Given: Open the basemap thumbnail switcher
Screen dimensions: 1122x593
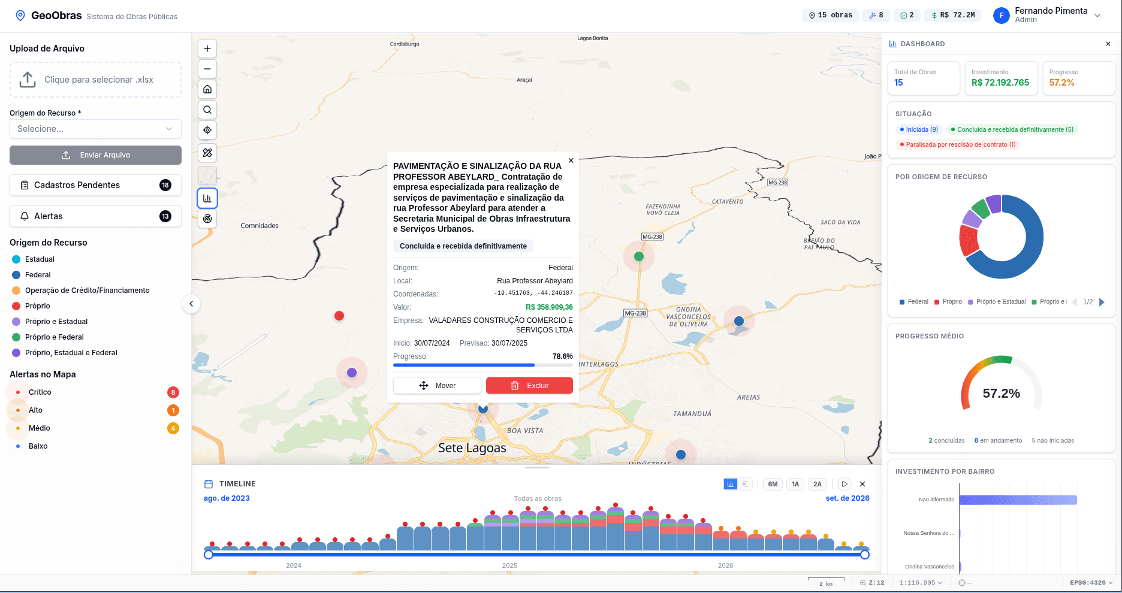Looking at the screenshot, I should click(207, 176).
